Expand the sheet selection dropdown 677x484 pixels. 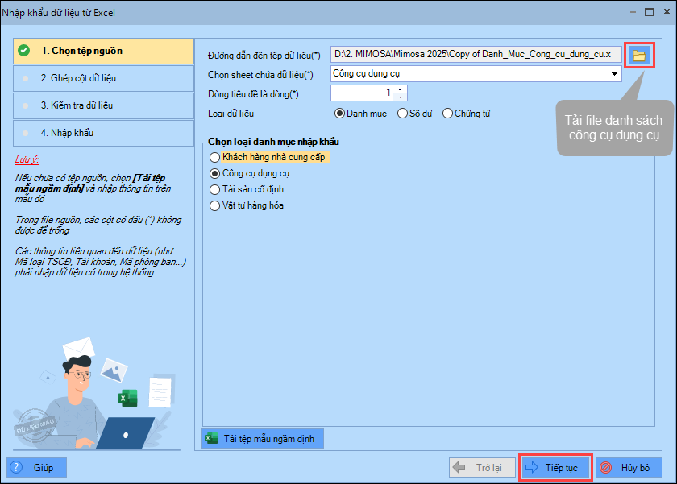614,74
